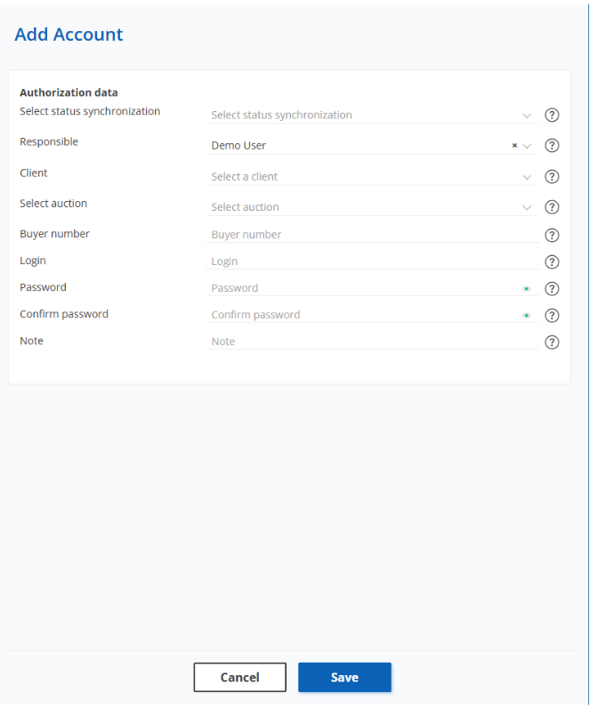
Task: Click help icon beside Buyer number
Action: tap(552, 235)
